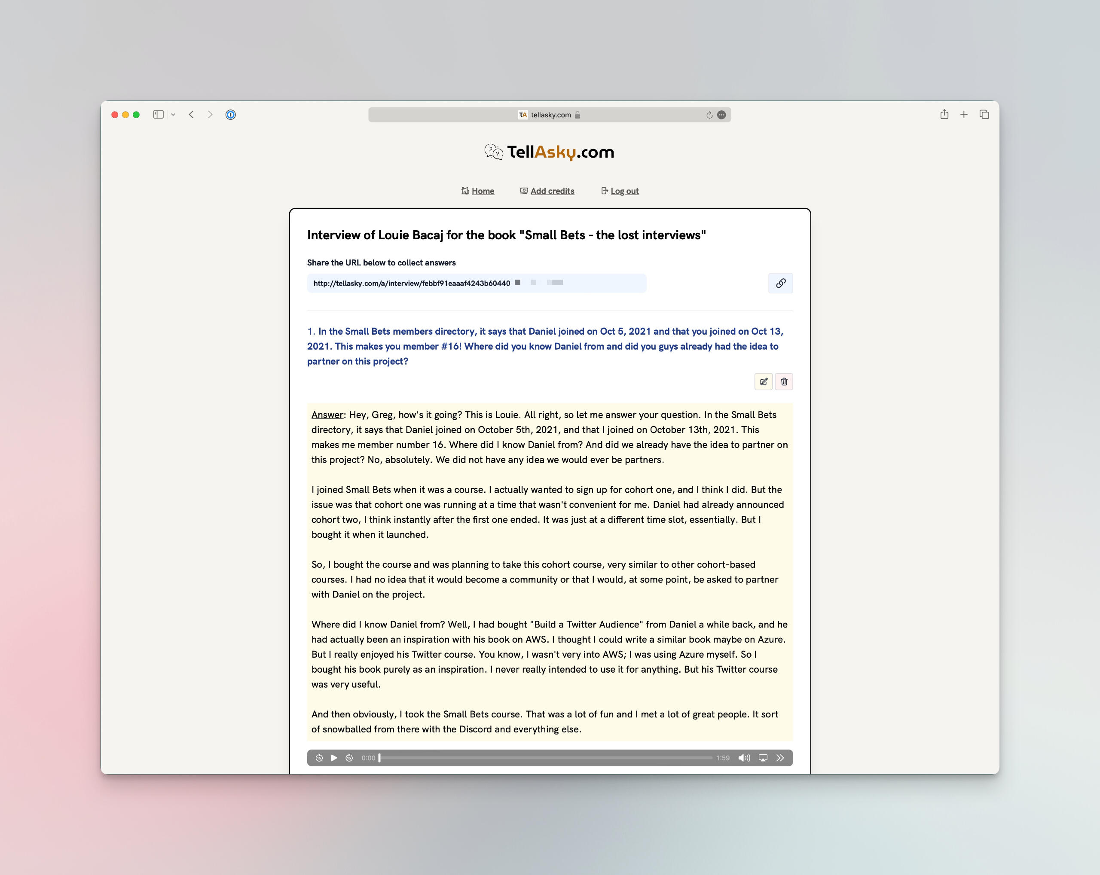This screenshot has height=875, width=1100.
Task: Show the tab overview
Action: point(984,115)
